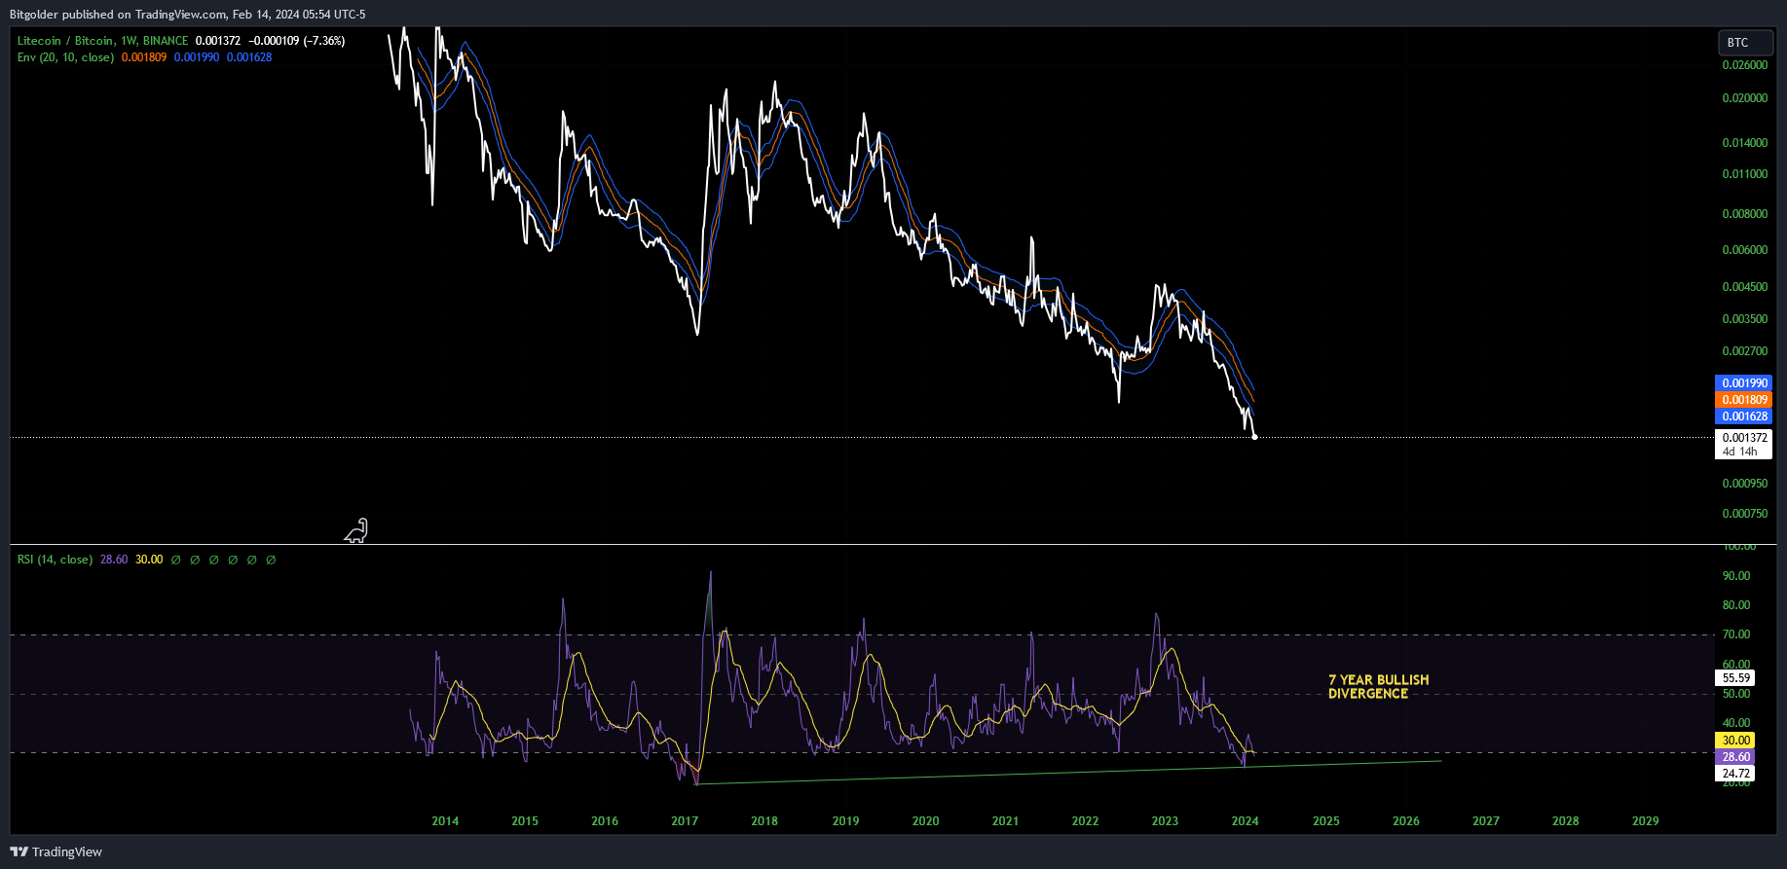Click the 2018 year label on time axis
The width and height of the screenshot is (1787, 869).
click(x=764, y=821)
